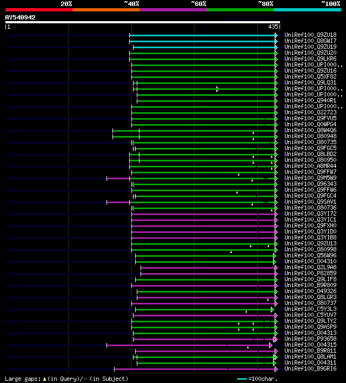Open hit UniRef100_Q9ZU18
The width and height of the screenshot is (346, 383).
310,35
